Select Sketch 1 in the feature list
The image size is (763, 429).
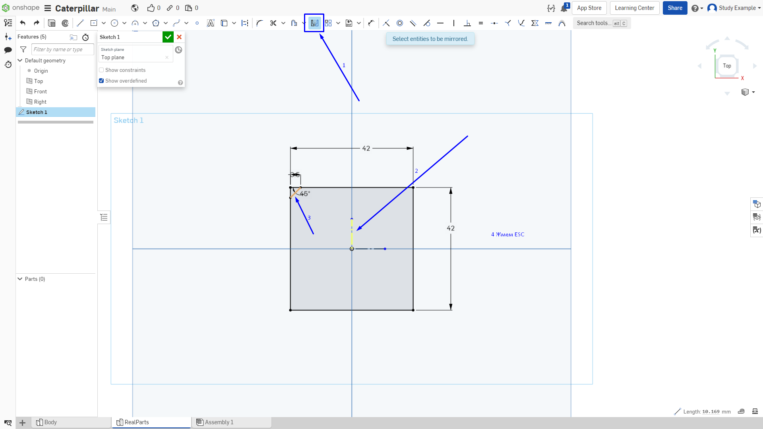56,112
